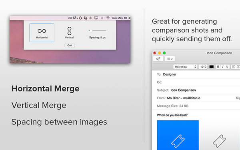Click the Horizontal Merge heading

46,89
